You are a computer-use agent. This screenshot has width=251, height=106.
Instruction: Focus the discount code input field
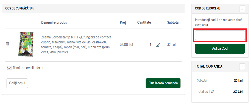tap(220, 35)
